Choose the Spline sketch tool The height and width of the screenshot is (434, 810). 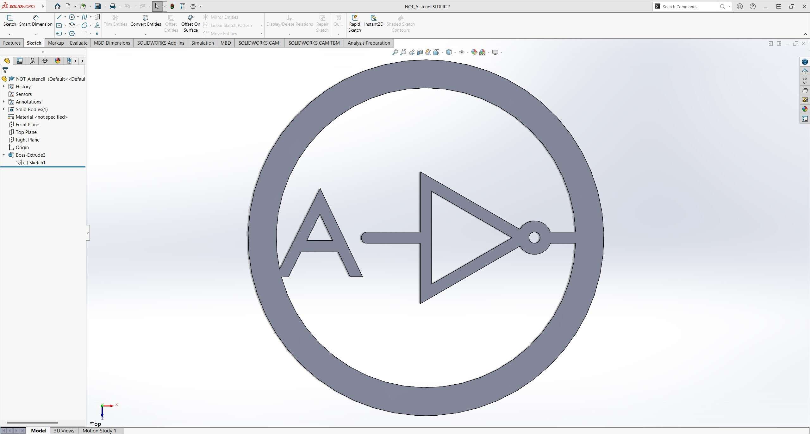pos(84,17)
